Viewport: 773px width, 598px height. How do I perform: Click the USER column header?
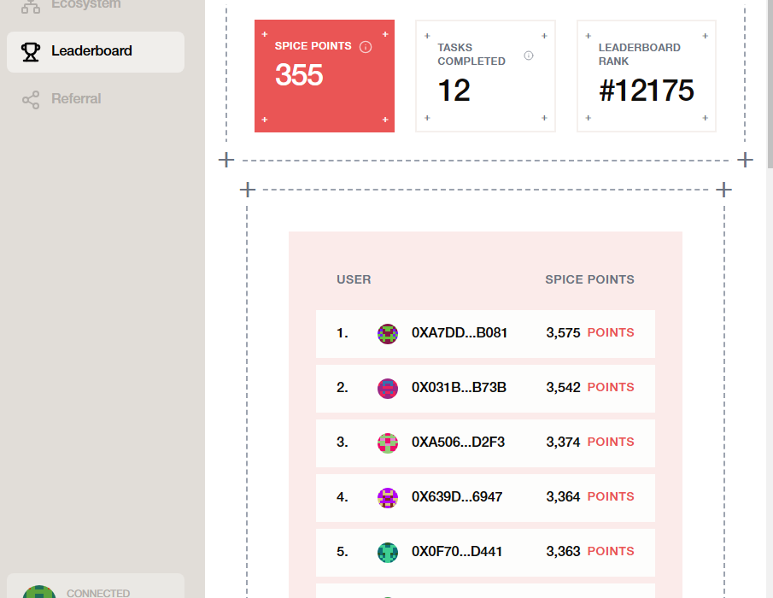[354, 279]
